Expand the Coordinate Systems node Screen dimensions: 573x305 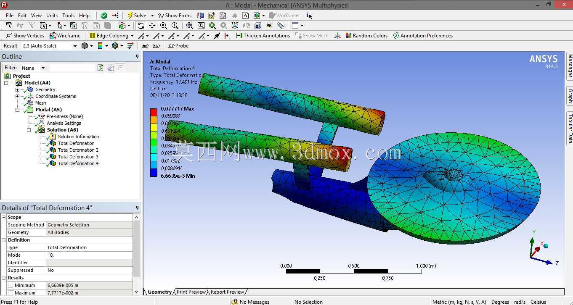click(17, 96)
